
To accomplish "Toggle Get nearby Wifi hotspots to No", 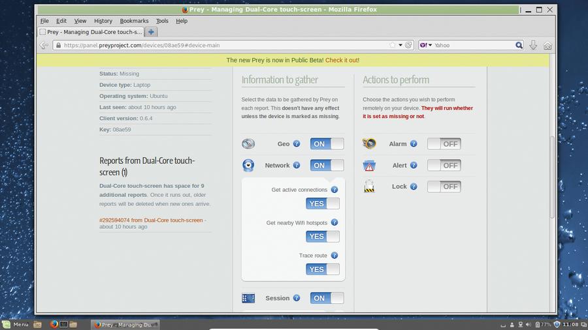I will (323, 237).
